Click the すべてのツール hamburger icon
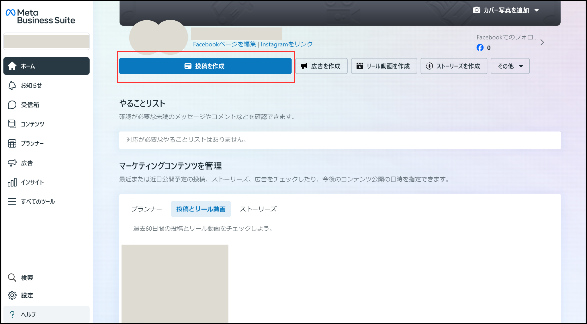Viewport: 587px width, 324px height. [x=12, y=202]
